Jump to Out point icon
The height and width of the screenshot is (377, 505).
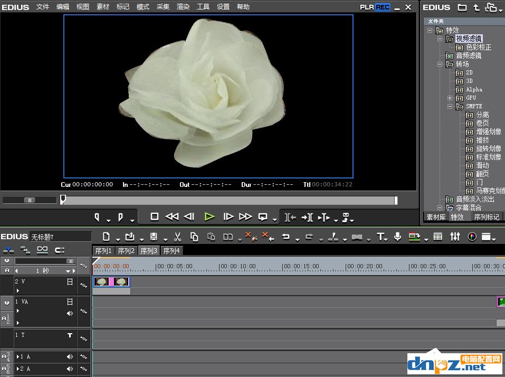[307, 218]
